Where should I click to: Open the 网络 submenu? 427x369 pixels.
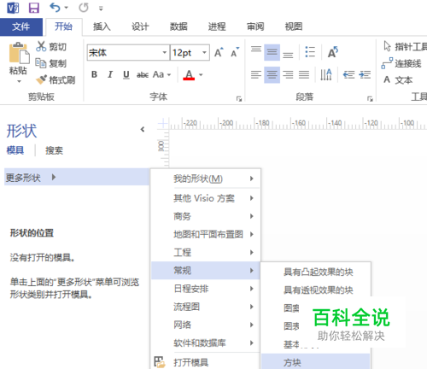[x=206, y=325]
